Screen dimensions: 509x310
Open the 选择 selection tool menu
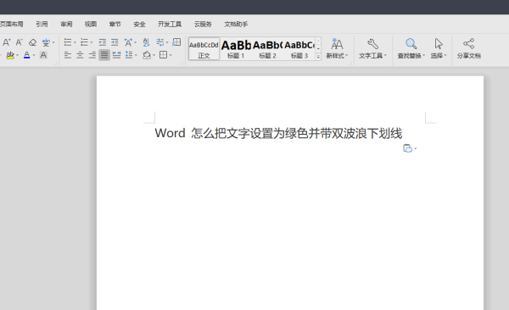439,48
